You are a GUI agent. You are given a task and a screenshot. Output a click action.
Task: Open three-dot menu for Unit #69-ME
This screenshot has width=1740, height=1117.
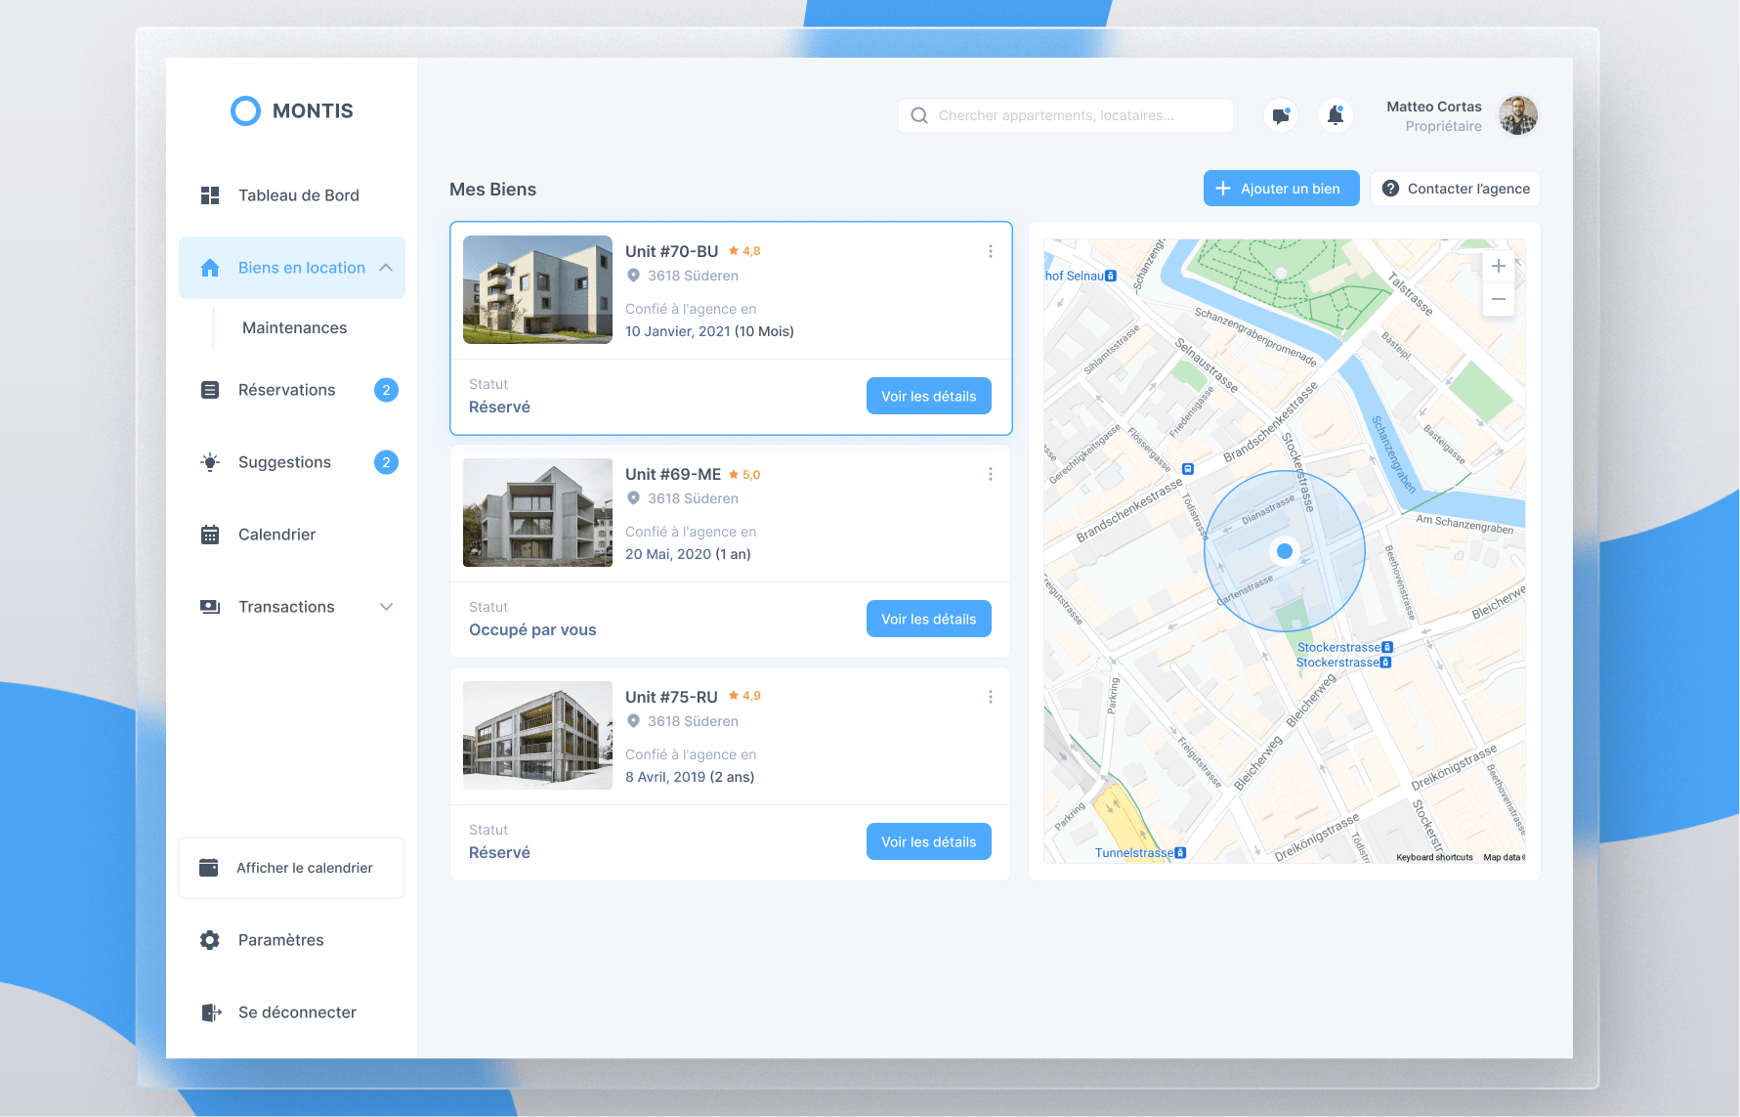point(991,474)
